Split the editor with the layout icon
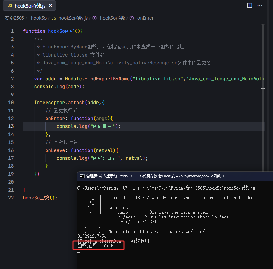This screenshot has width=273, height=269. coord(250,5)
